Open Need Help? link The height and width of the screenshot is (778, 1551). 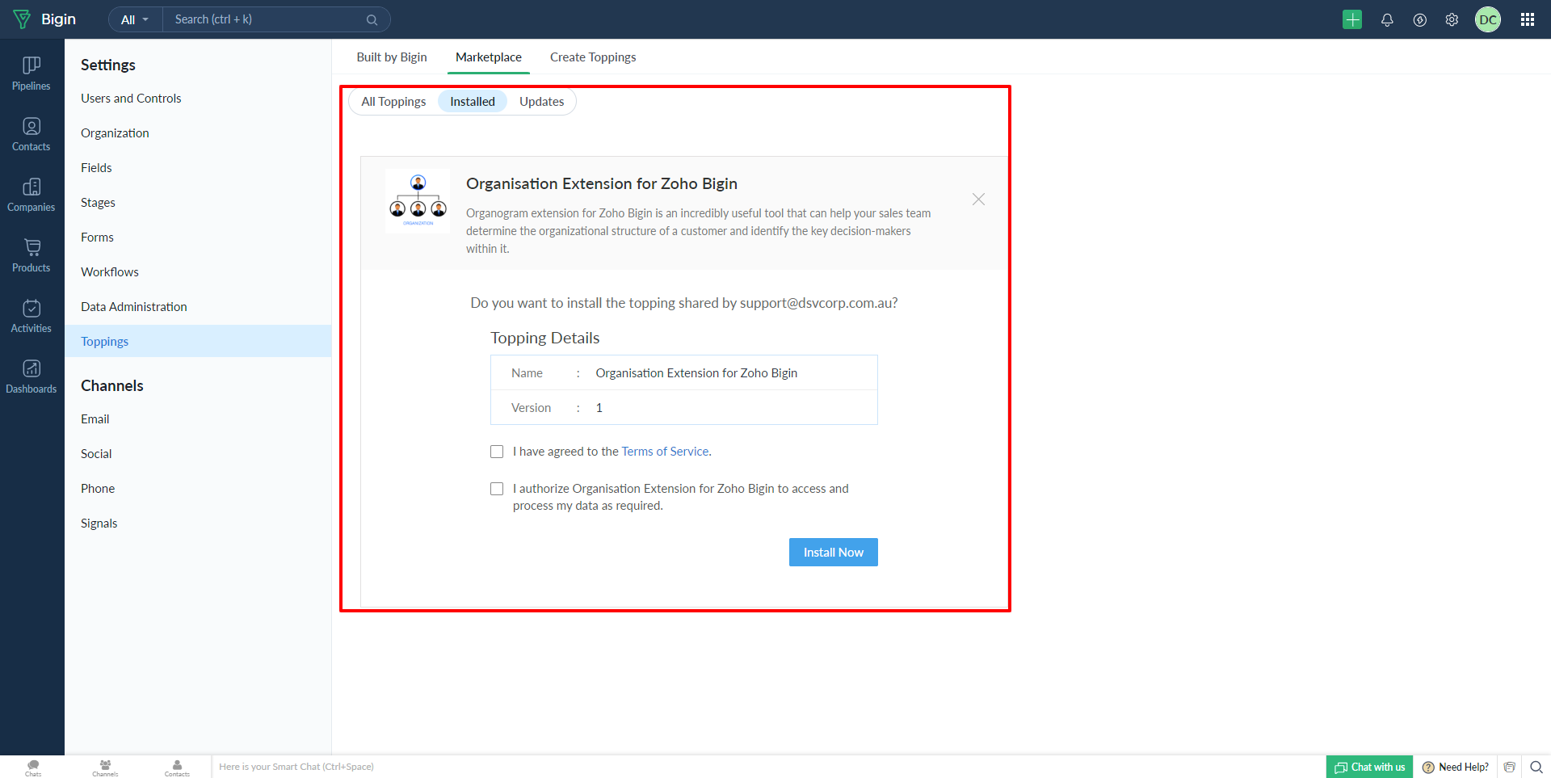click(x=1456, y=767)
